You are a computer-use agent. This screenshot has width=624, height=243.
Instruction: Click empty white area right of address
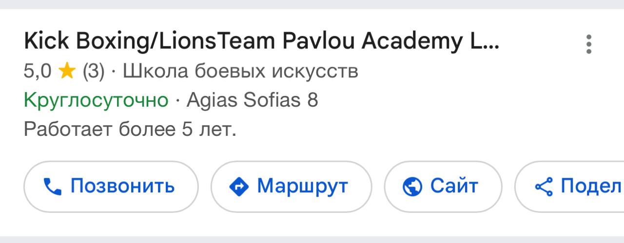463,101
